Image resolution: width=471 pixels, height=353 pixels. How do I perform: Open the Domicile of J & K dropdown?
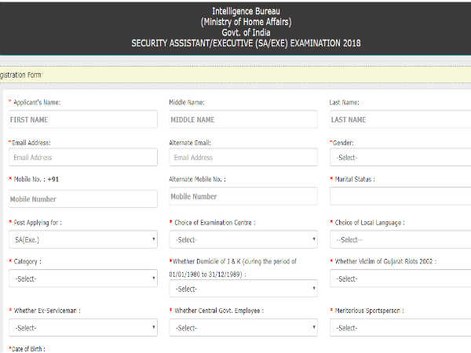click(243, 289)
